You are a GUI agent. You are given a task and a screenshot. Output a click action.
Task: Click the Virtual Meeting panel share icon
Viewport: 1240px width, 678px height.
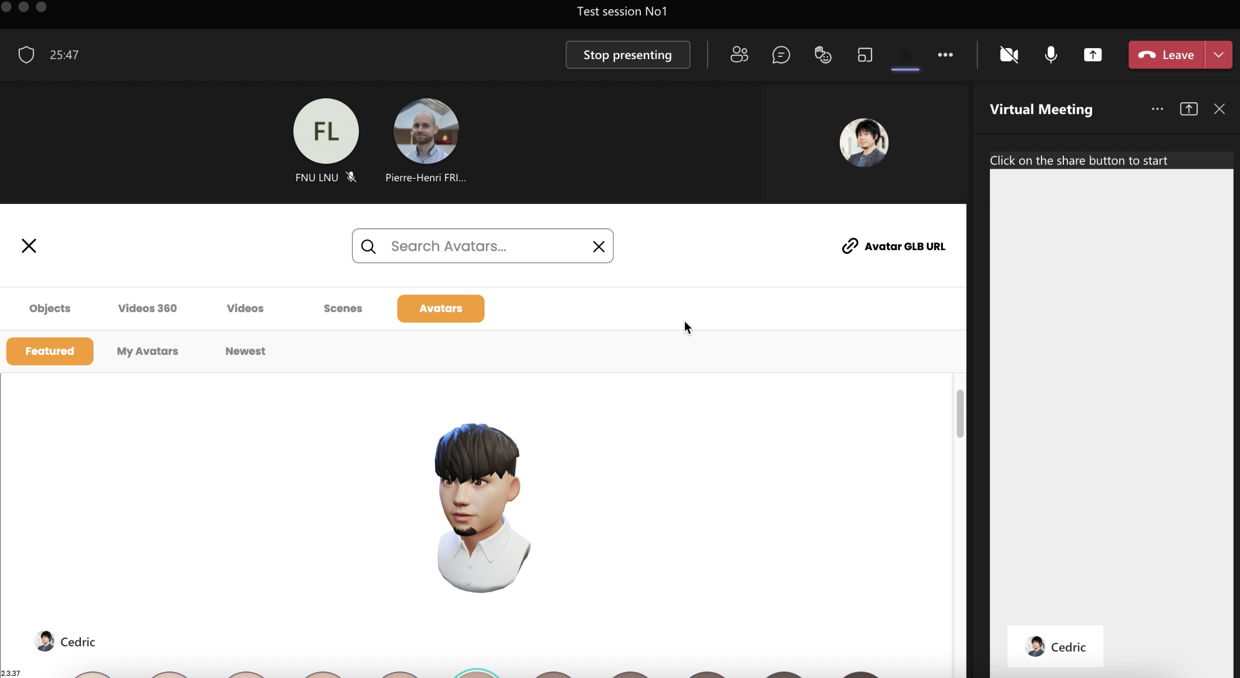pos(1188,109)
